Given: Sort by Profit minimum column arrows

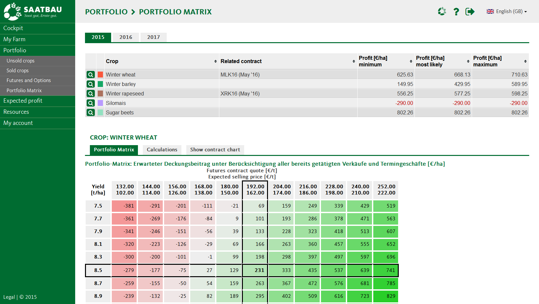Looking at the screenshot, I should [x=411, y=61].
